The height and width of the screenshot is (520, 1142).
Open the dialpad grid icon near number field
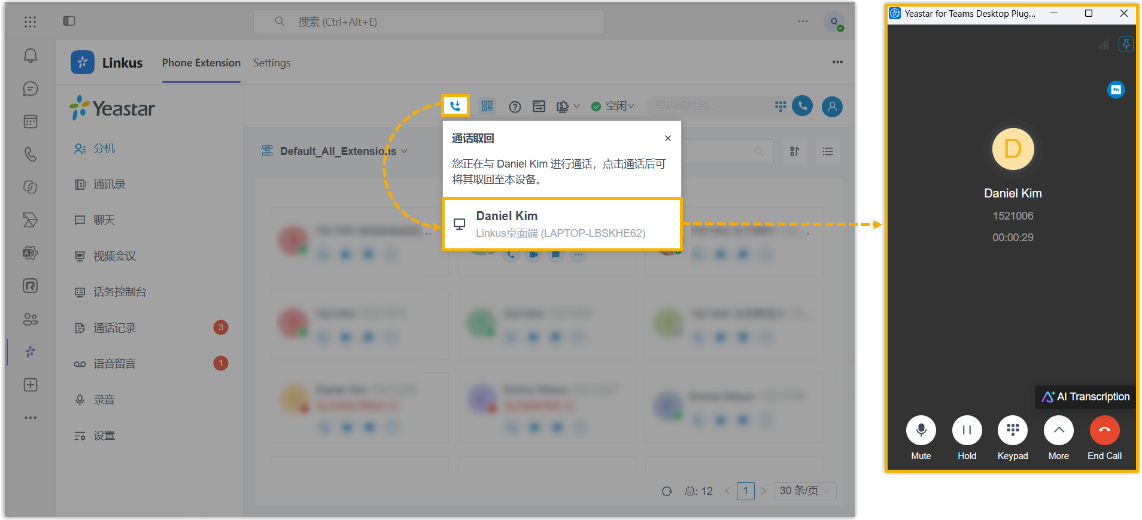(780, 106)
